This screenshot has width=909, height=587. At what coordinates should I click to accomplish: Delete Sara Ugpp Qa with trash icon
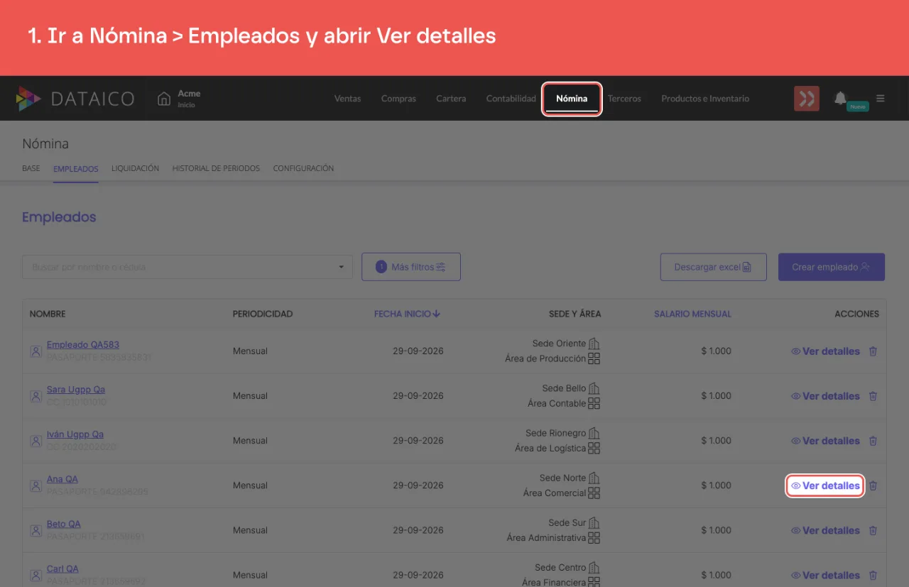(873, 396)
